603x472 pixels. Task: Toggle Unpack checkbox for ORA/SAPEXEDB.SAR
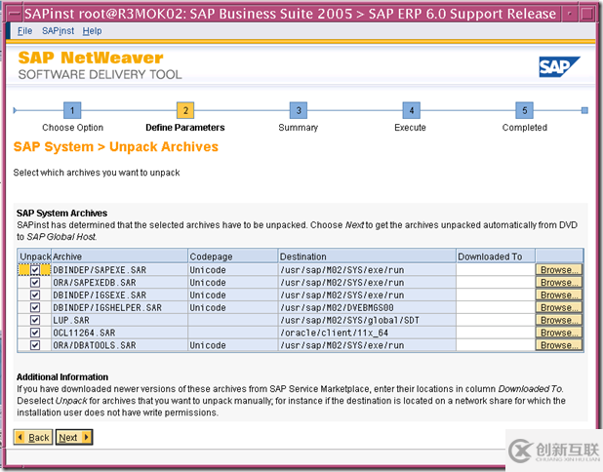tap(35, 283)
